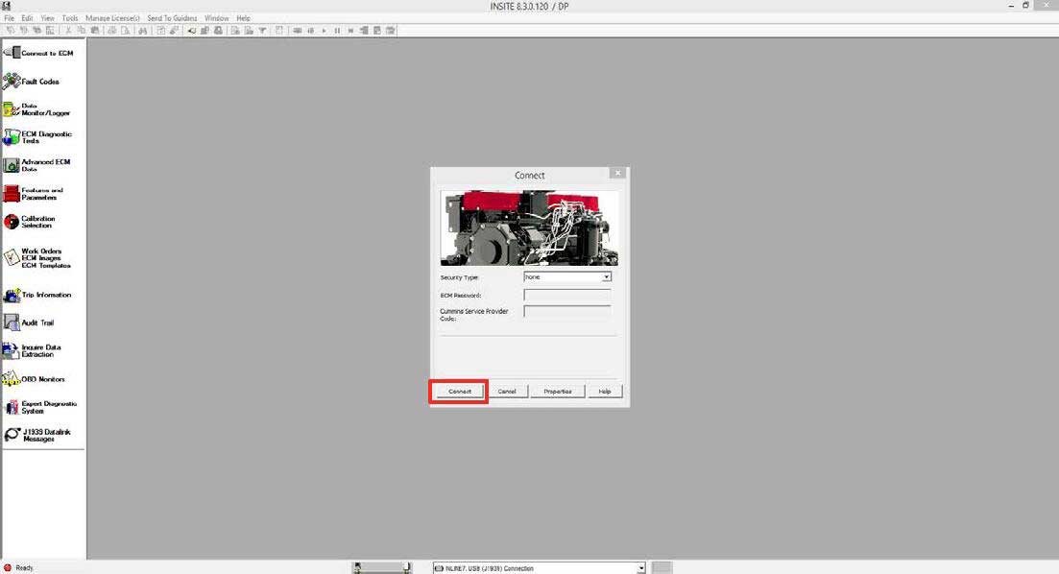Image resolution: width=1059 pixels, height=574 pixels.
Task: Open the Properties dialog
Action: coord(558,391)
